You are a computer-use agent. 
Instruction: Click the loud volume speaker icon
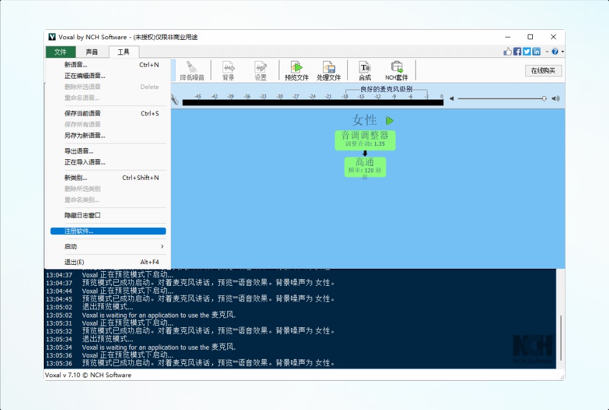(x=556, y=99)
